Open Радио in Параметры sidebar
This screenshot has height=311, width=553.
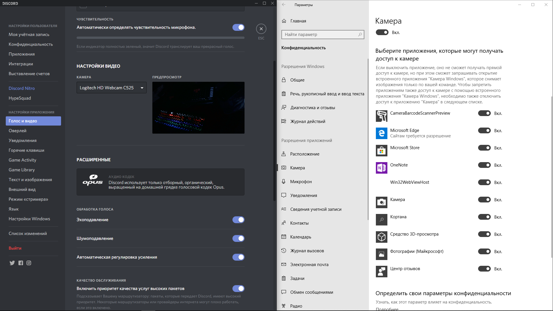[323, 306]
